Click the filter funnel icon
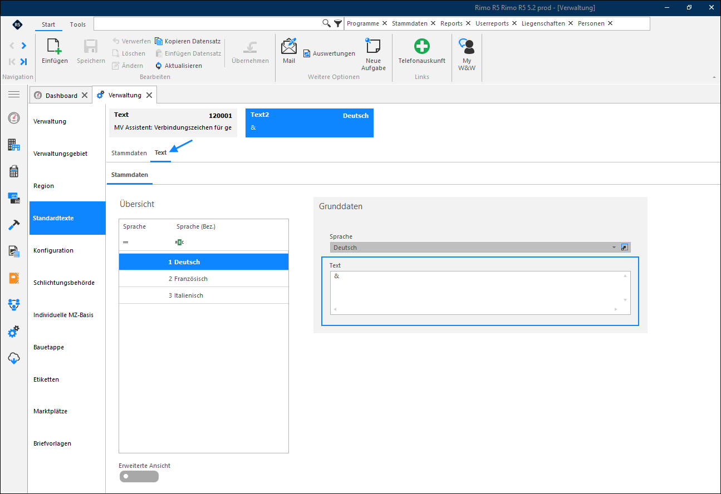The width and height of the screenshot is (721, 494). pos(338,23)
